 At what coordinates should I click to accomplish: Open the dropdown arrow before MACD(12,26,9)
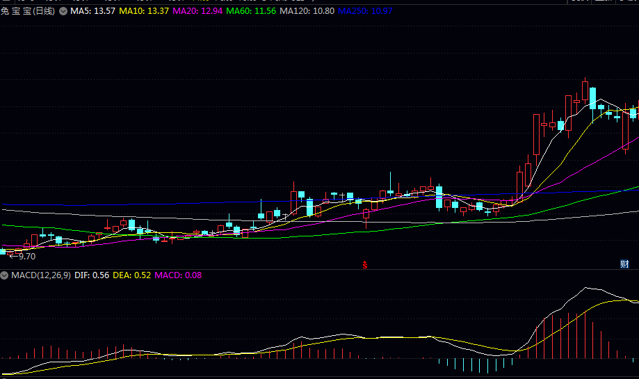pos(5,275)
